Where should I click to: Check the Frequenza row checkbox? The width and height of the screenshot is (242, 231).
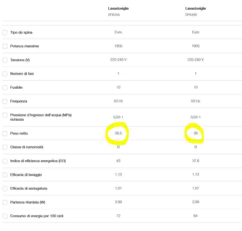[5, 101]
